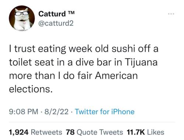184x140 pixels.
Task: Click the TM symbol beside Catturd
Action: point(71,12)
